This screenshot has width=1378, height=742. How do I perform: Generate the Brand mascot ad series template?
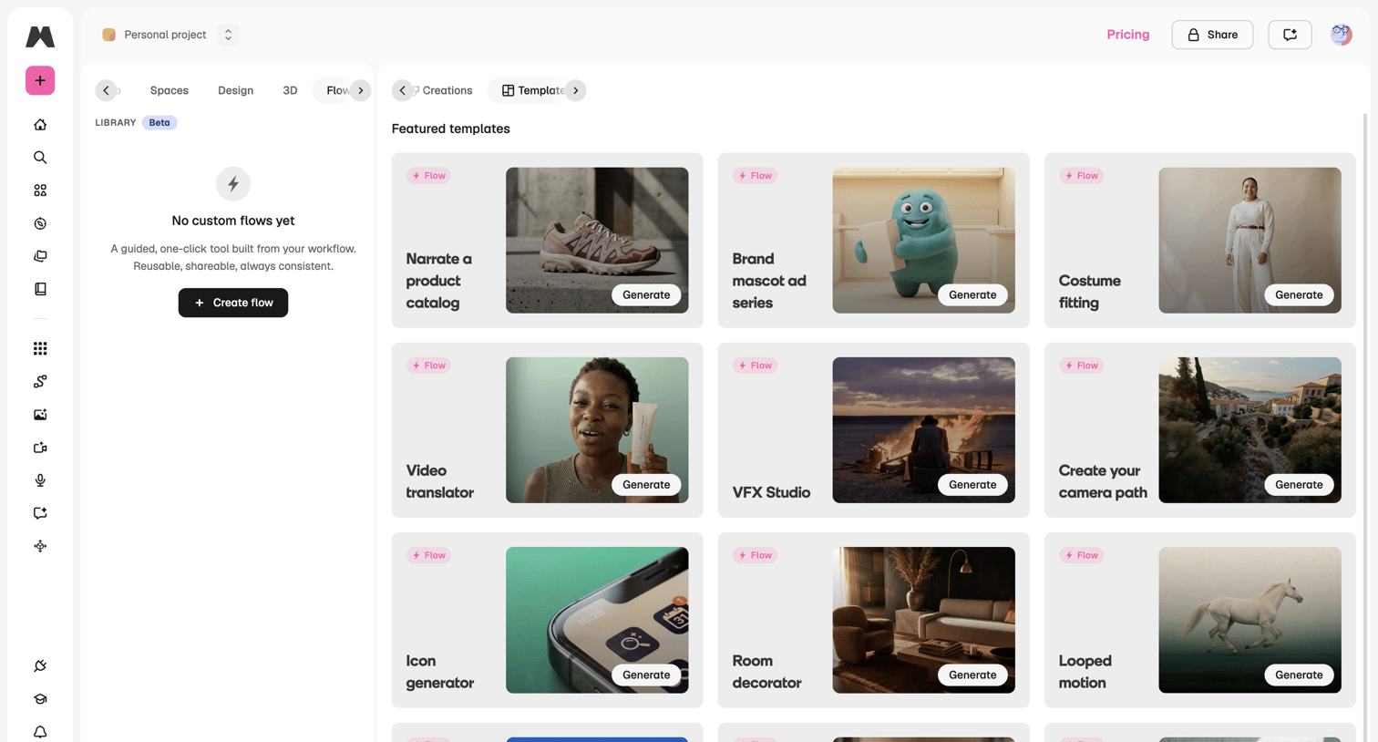coord(972,294)
